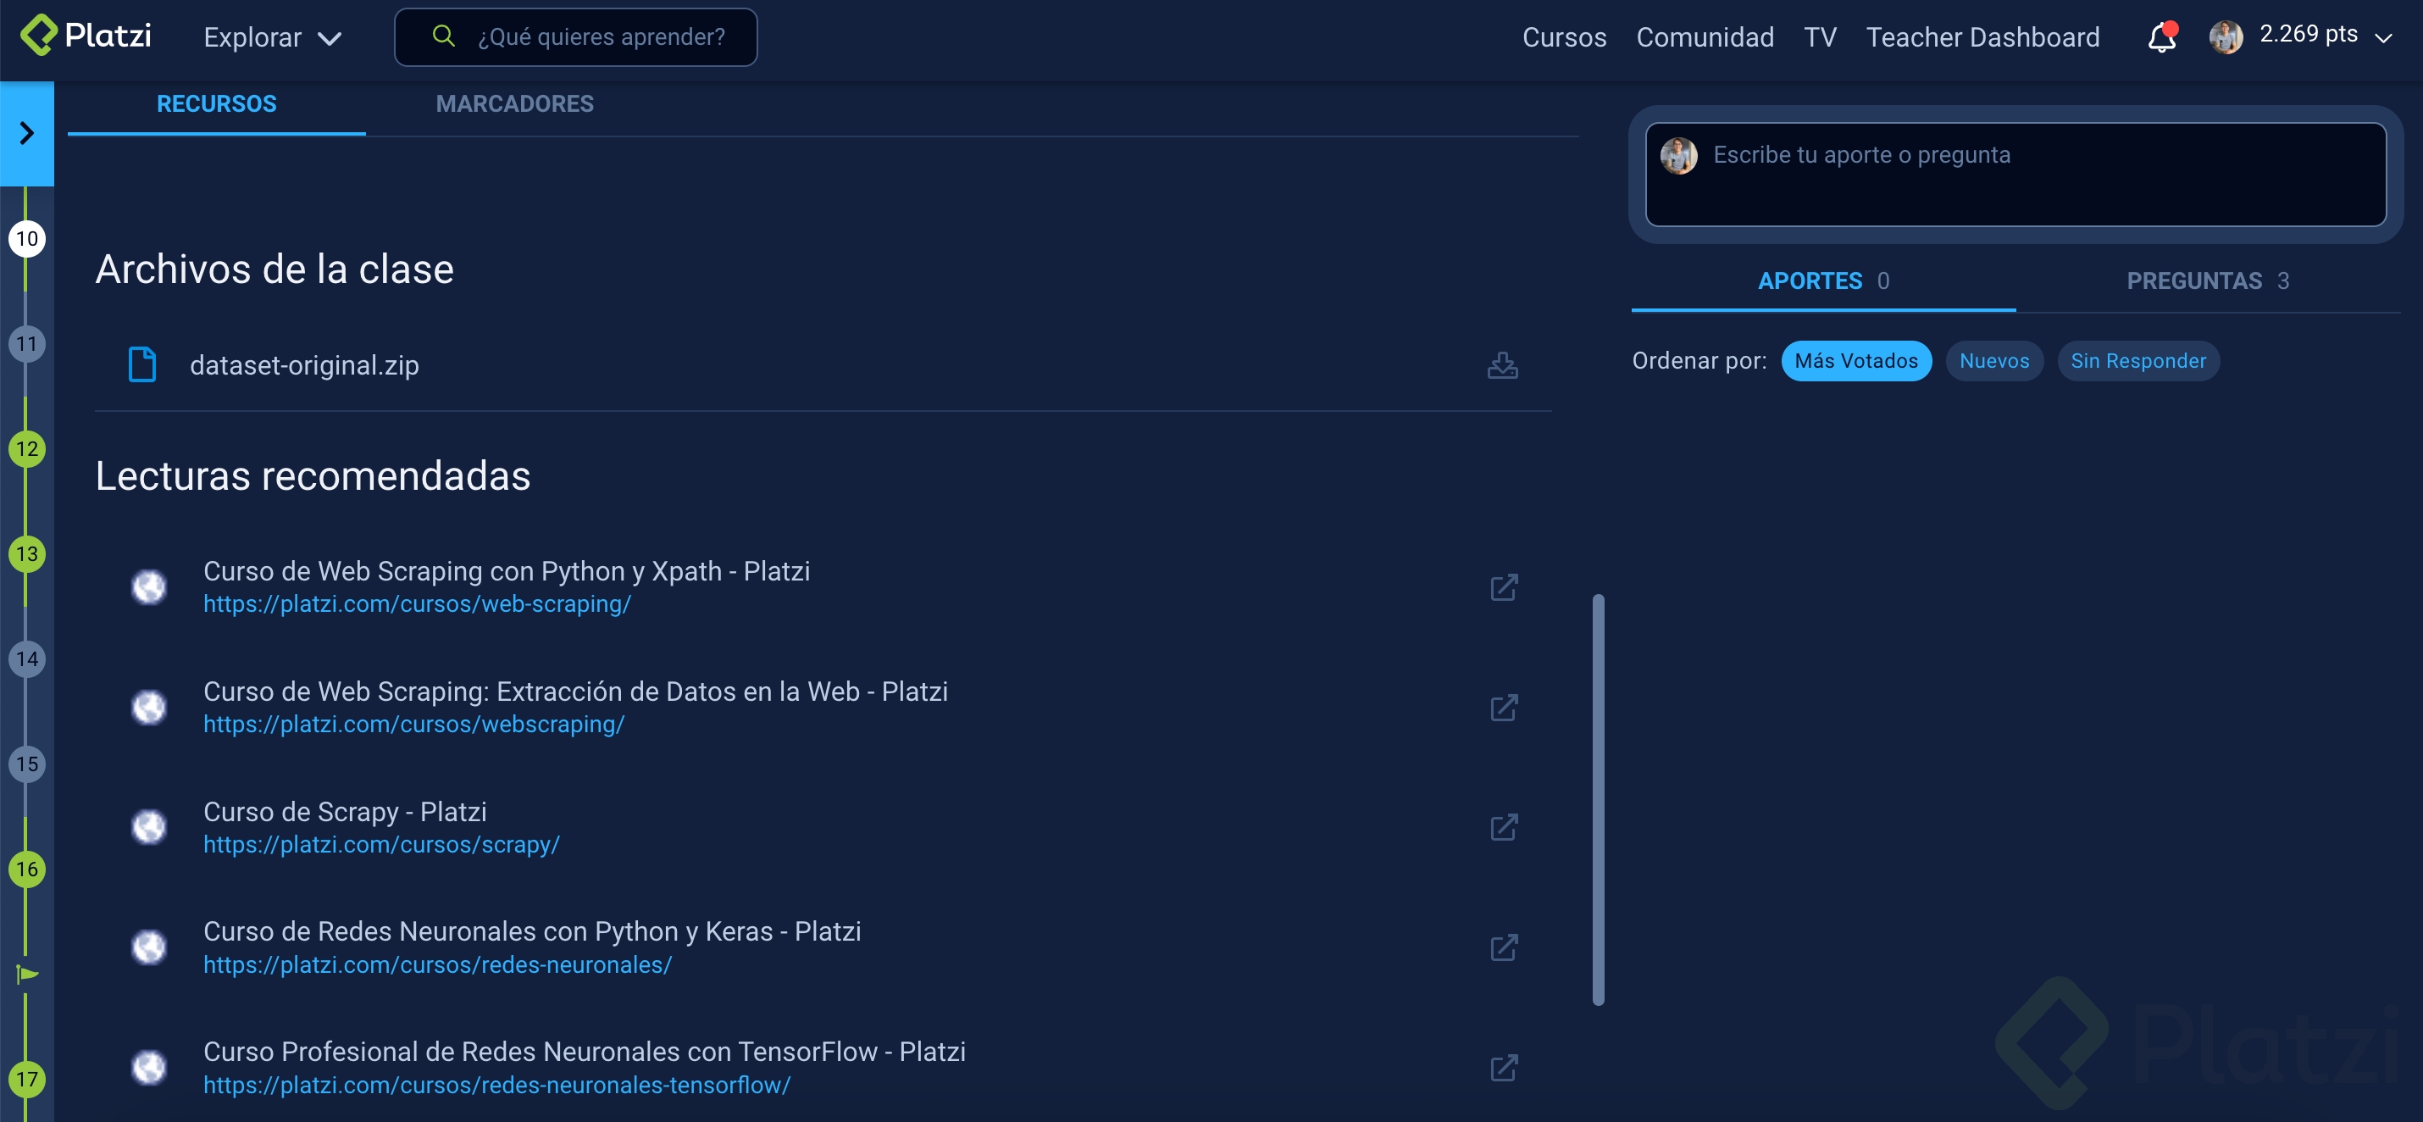
Task: Switch to the MARCADORES tab
Action: click(514, 103)
